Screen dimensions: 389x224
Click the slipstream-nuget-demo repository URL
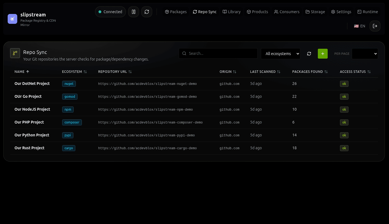click(x=148, y=84)
